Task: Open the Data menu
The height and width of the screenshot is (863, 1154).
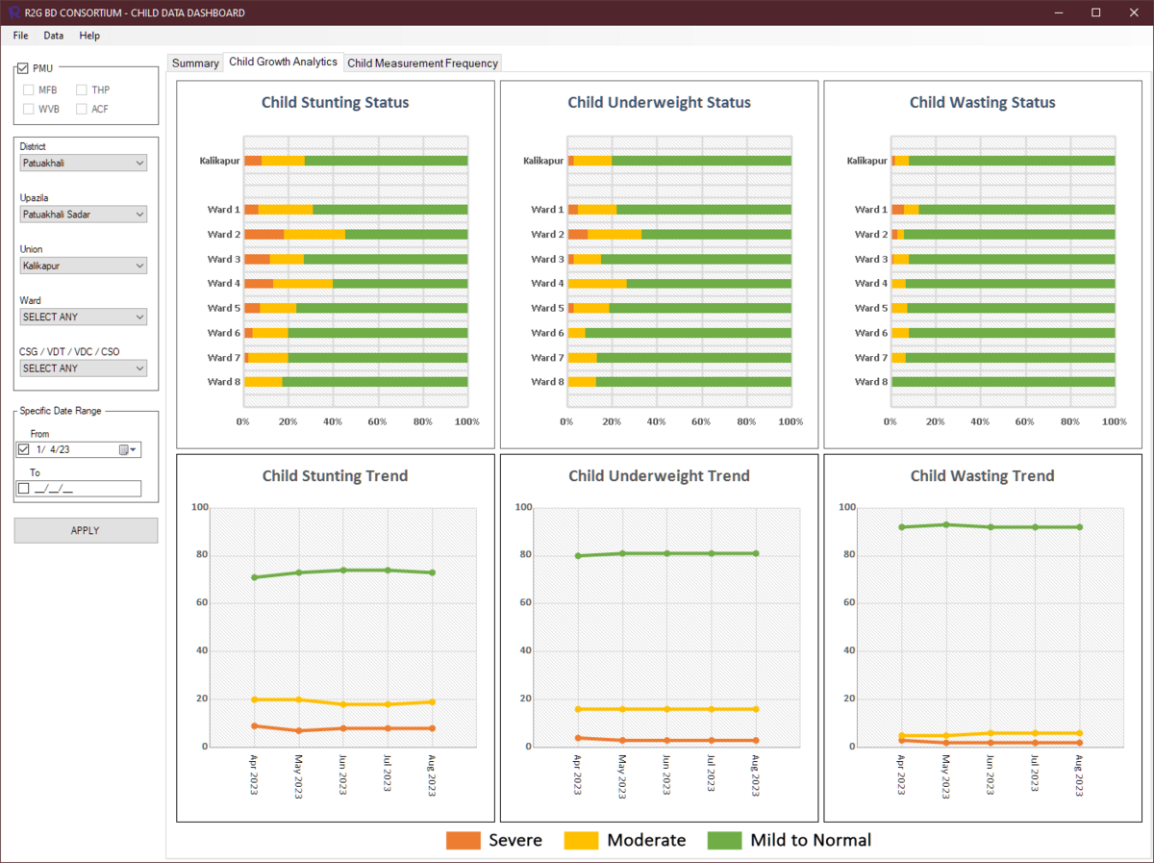Action: tap(53, 36)
